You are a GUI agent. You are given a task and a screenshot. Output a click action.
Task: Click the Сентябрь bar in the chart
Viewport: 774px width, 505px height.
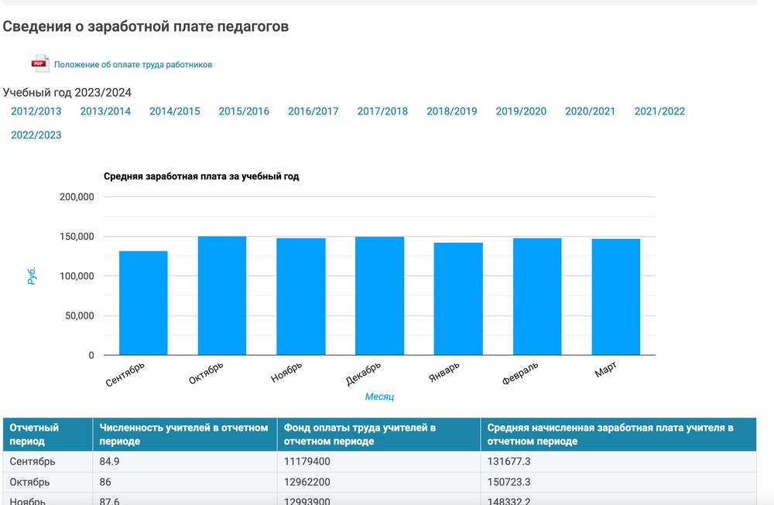pos(143,303)
